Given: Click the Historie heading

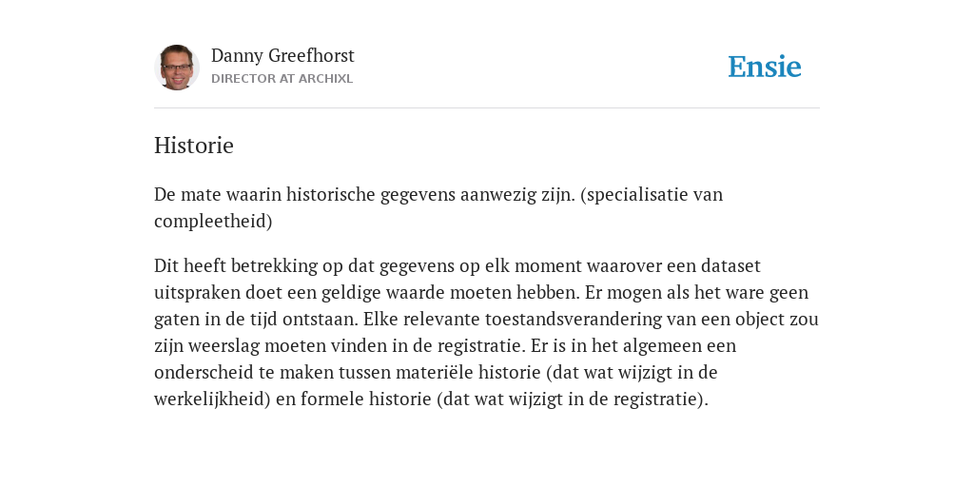Looking at the screenshot, I should pyautogui.click(x=194, y=146).
